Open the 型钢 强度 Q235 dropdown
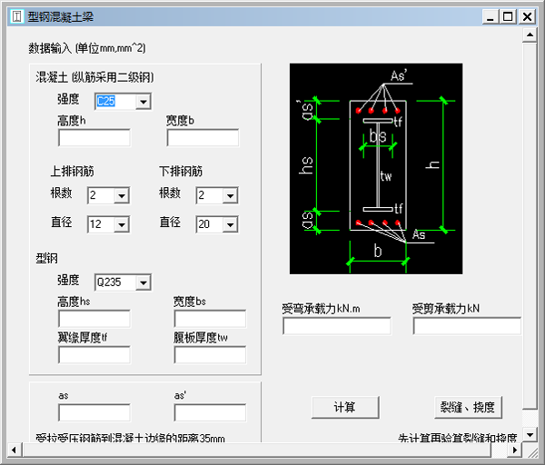This screenshot has width=545, height=465. [144, 282]
